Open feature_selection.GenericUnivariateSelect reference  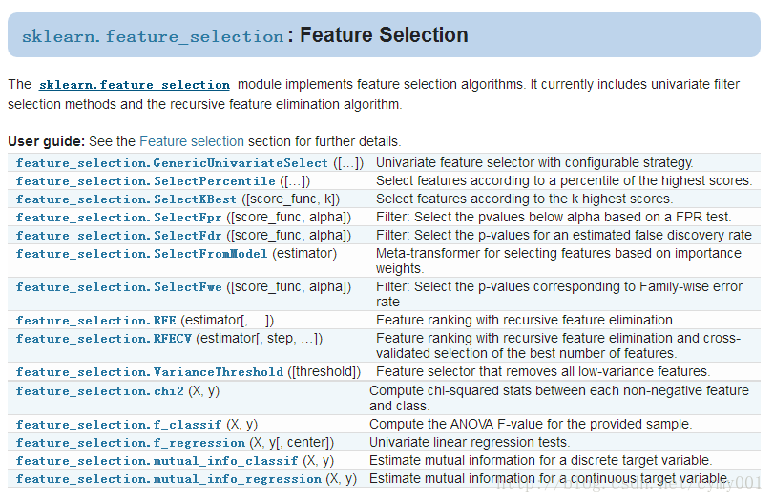[172, 163]
